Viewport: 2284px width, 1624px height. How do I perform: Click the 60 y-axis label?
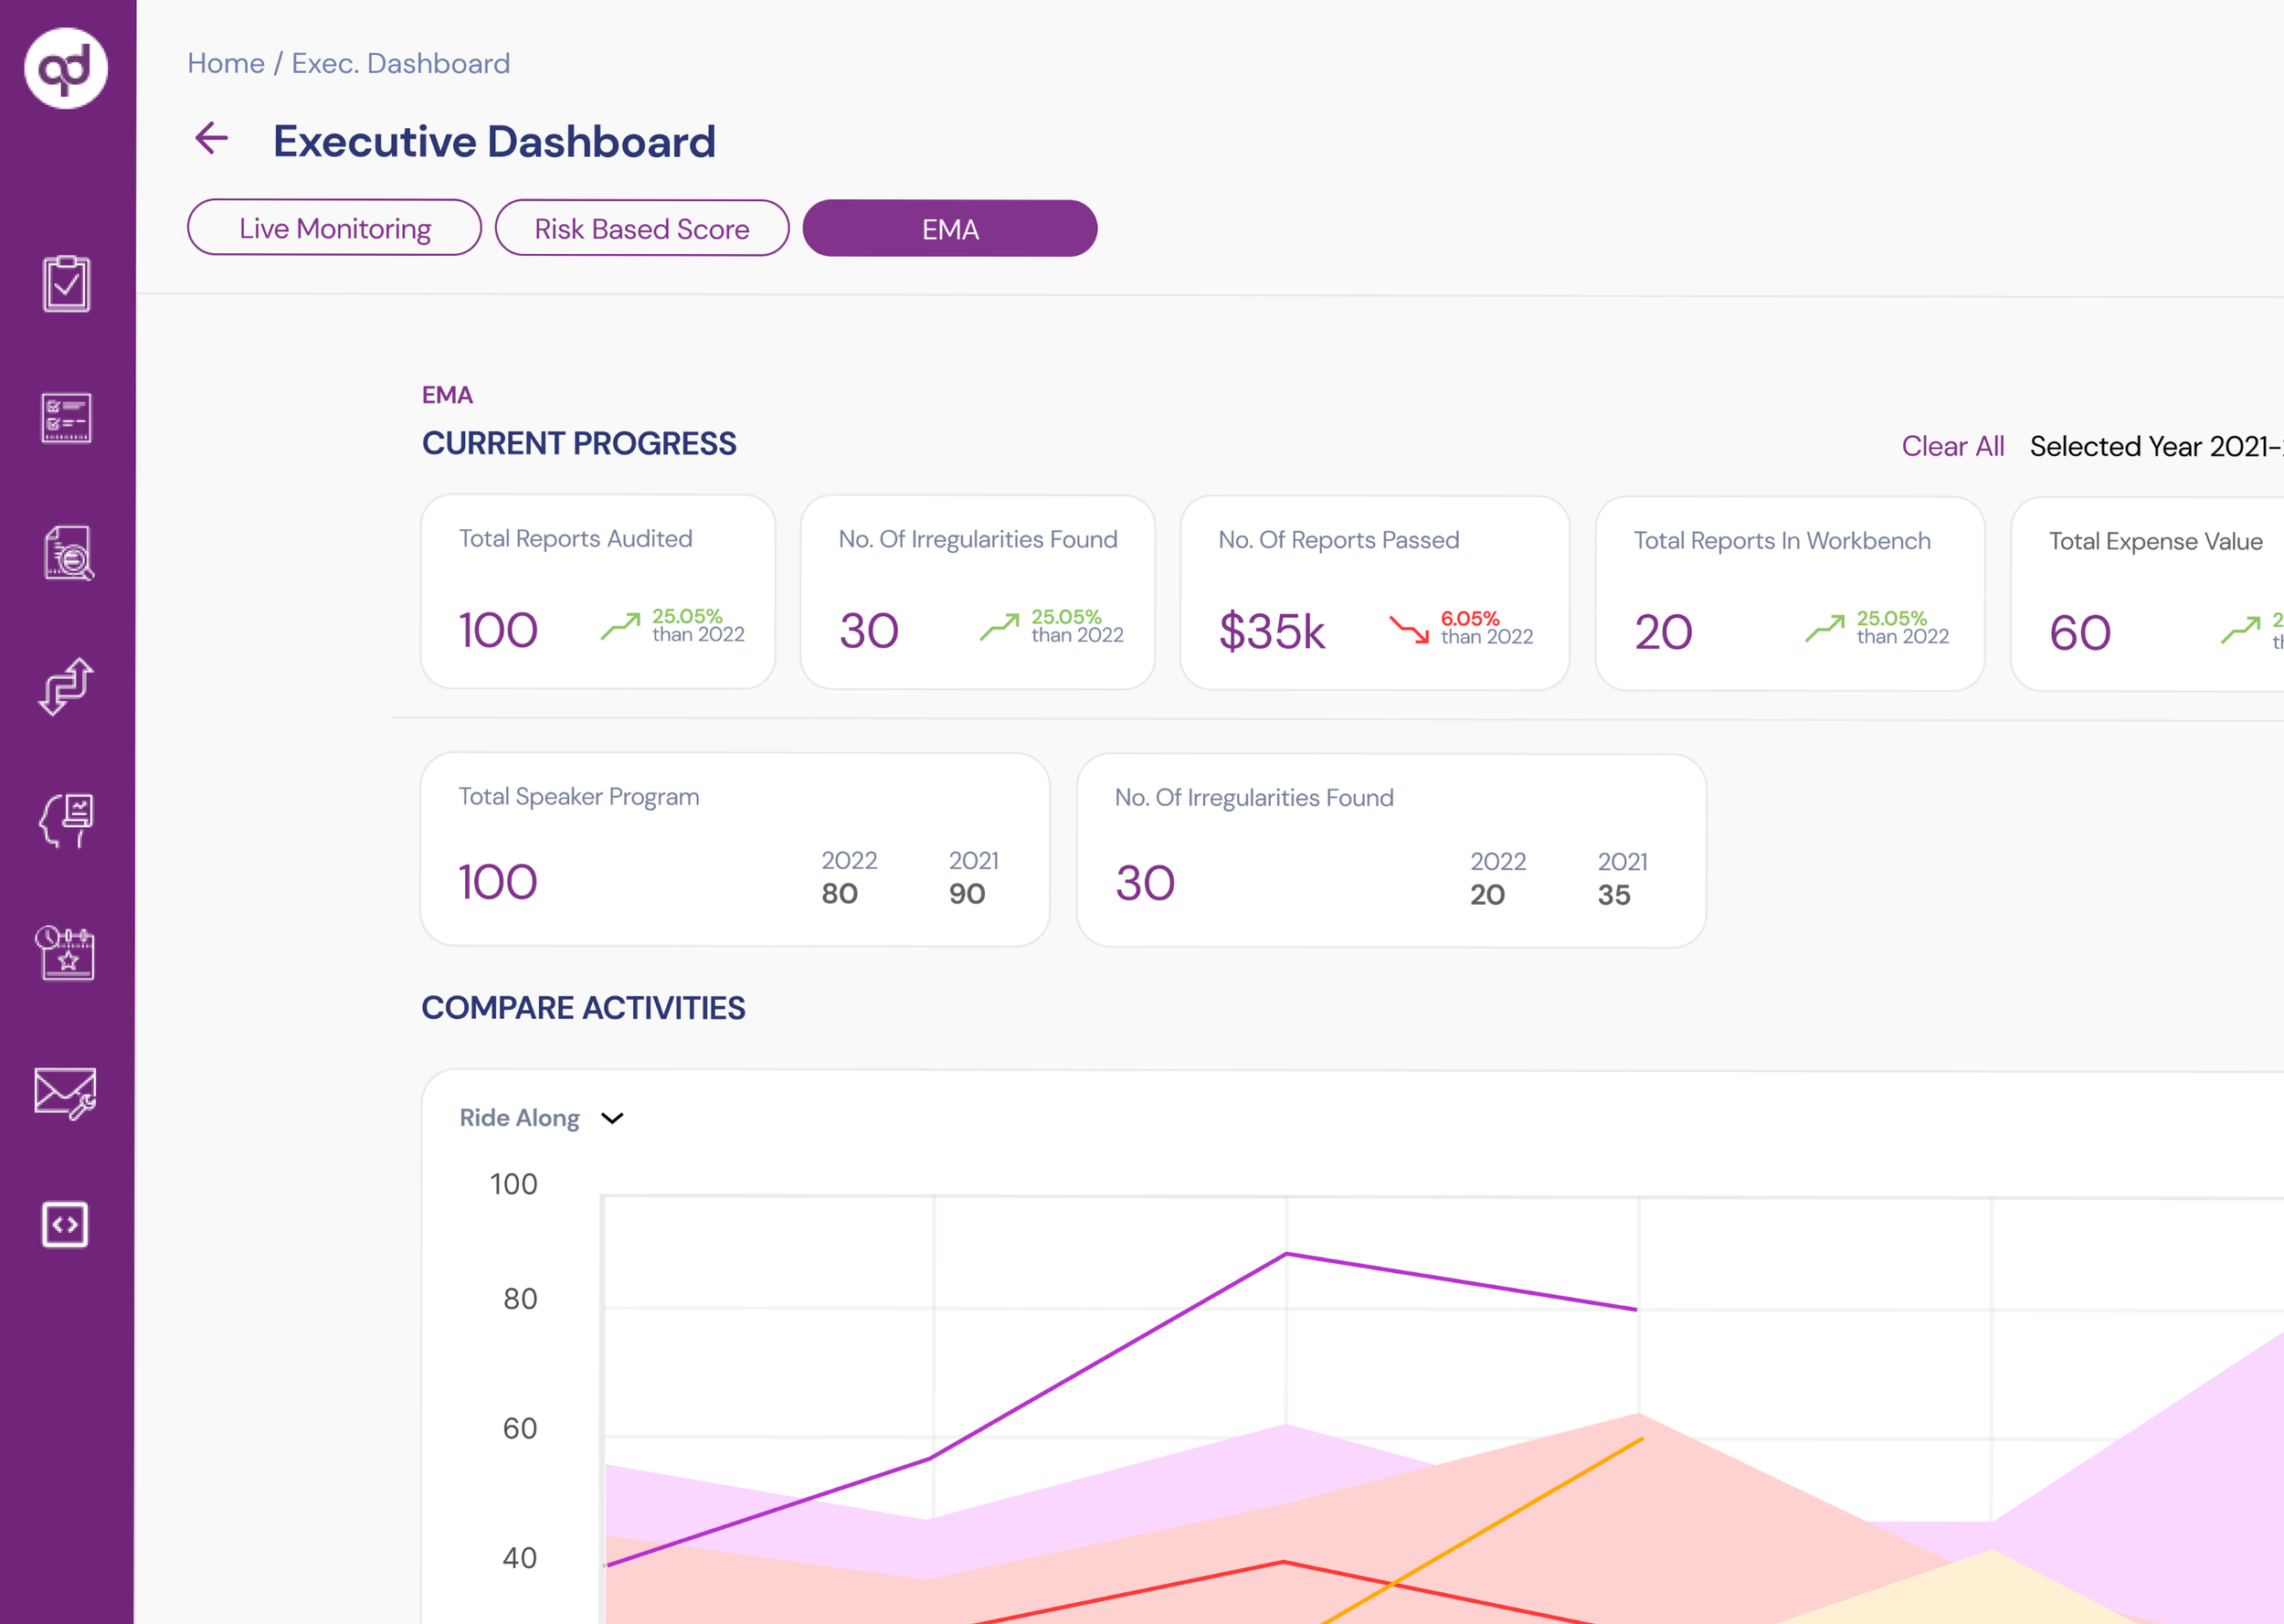pos(520,1428)
